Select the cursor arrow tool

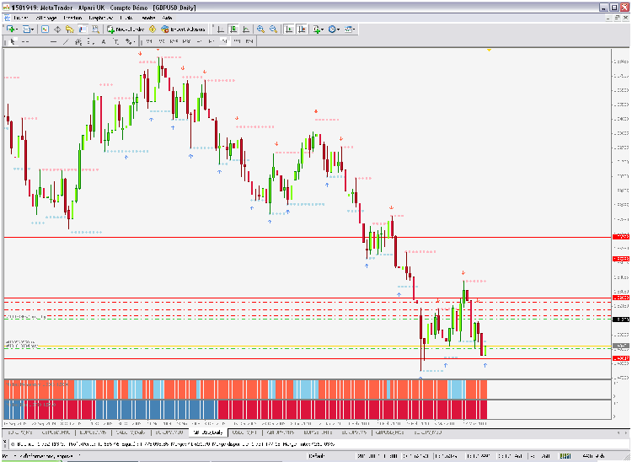click(13, 41)
